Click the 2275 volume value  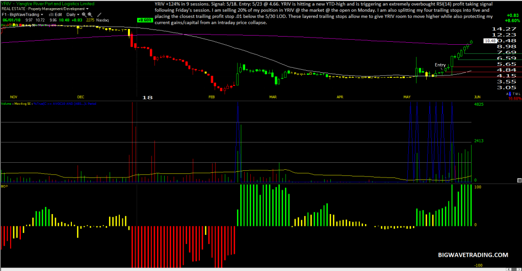[x=90, y=20]
